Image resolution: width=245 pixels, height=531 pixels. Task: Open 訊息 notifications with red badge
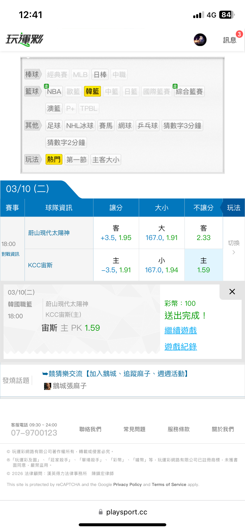[230, 40]
